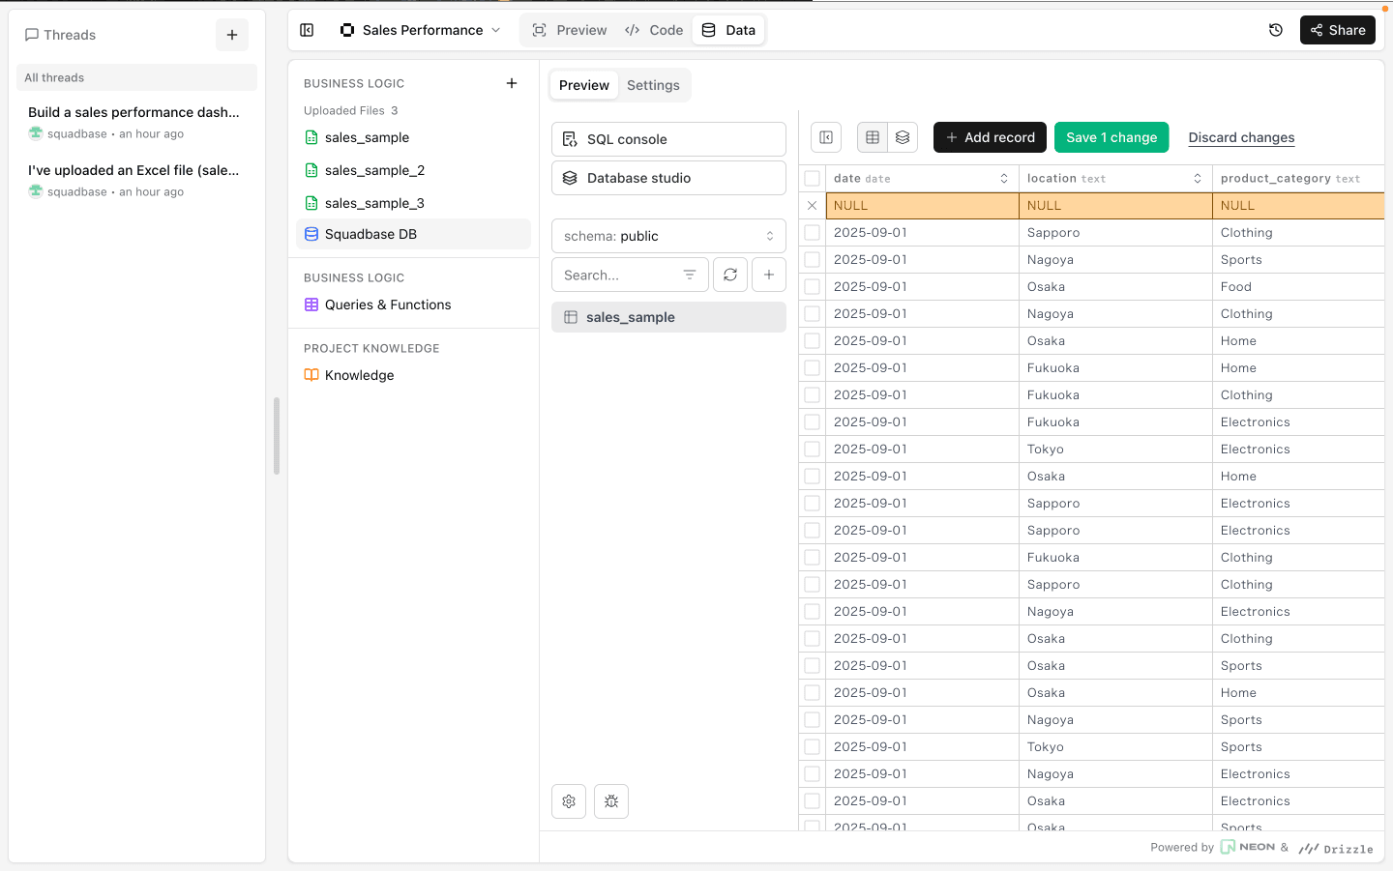Image resolution: width=1393 pixels, height=871 pixels.
Task: Switch to the stacked layers view icon
Action: click(x=903, y=137)
